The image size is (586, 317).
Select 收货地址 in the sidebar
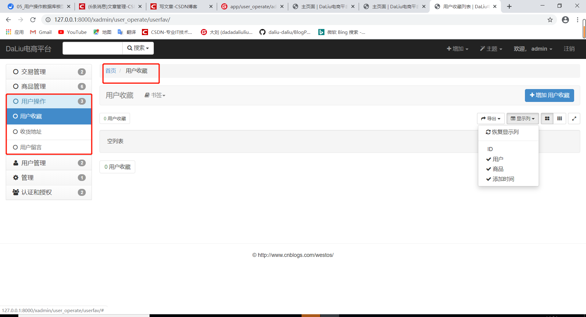coord(49,132)
